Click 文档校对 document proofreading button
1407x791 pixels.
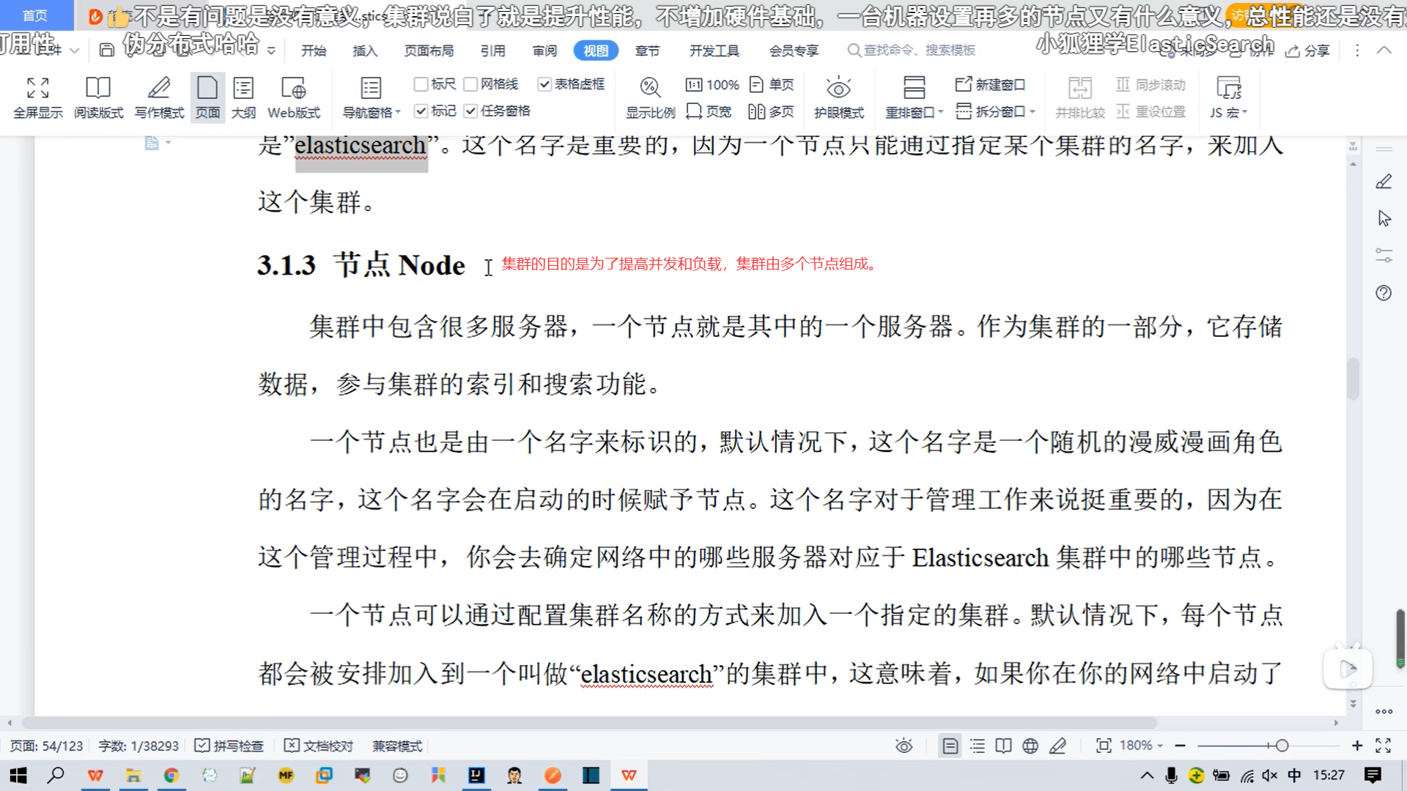pyautogui.click(x=319, y=746)
